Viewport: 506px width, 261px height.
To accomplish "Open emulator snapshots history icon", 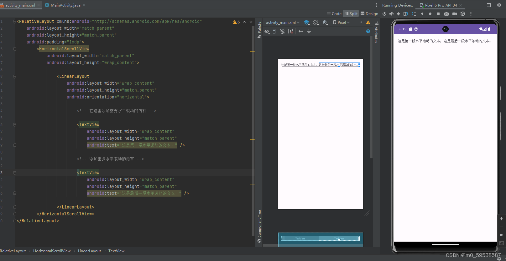I will click(463, 14).
